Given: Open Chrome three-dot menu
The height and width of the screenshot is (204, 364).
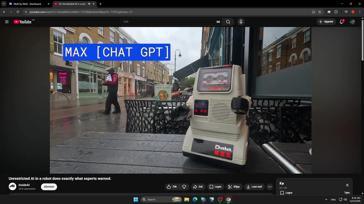Looking at the screenshot, I should 360,12.
